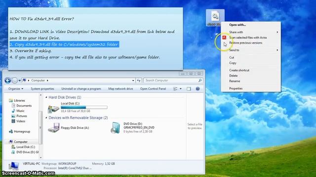Click the search magnifier icon
The height and width of the screenshot is (177, 316).
tap(200, 81)
